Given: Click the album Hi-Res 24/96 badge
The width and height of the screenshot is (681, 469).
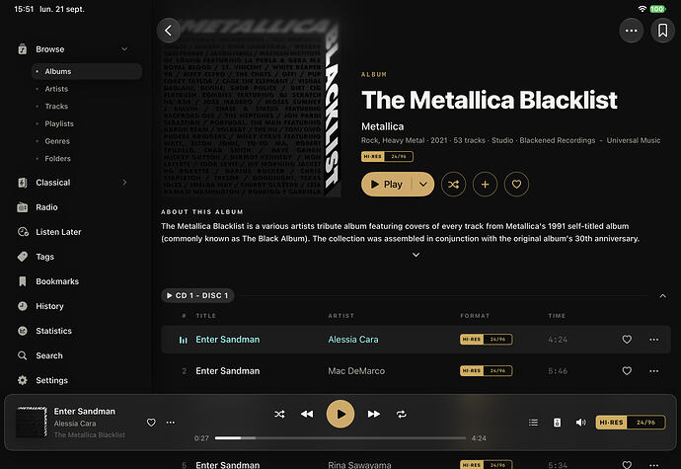Looking at the screenshot, I should [x=387, y=156].
